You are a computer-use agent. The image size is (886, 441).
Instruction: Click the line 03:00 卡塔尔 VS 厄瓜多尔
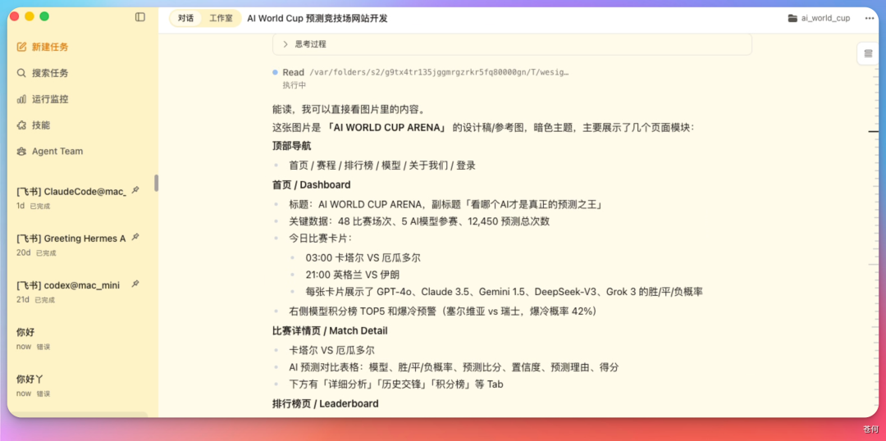(x=363, y=258)
